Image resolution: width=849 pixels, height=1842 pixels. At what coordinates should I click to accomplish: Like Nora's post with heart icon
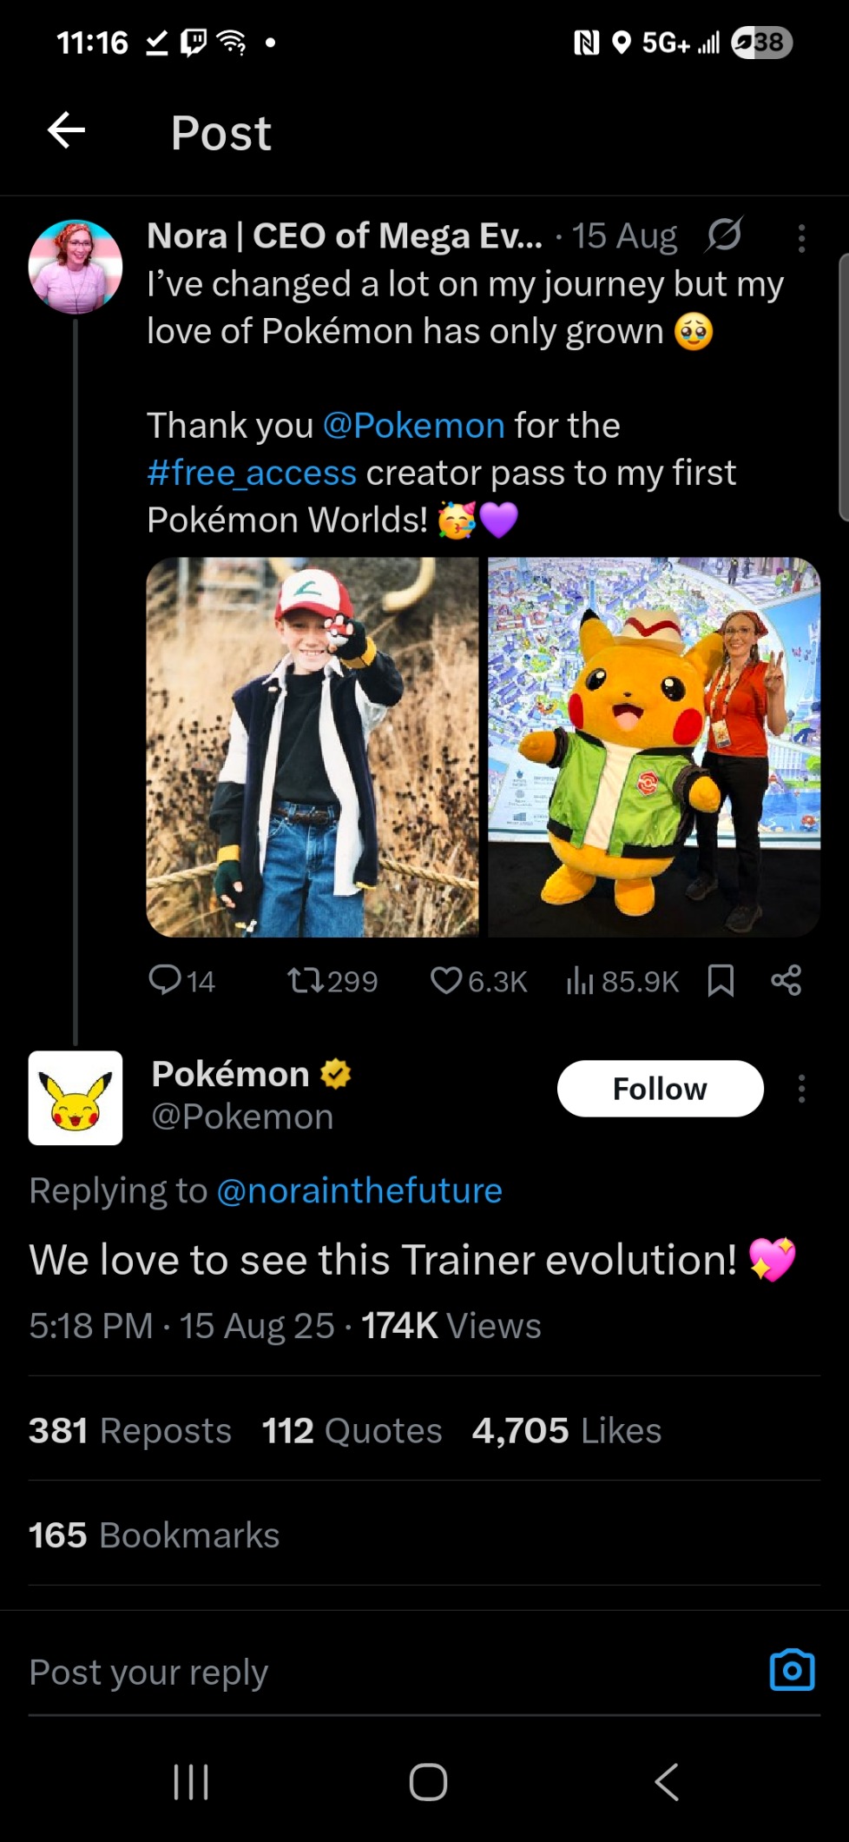coord(445,981)
